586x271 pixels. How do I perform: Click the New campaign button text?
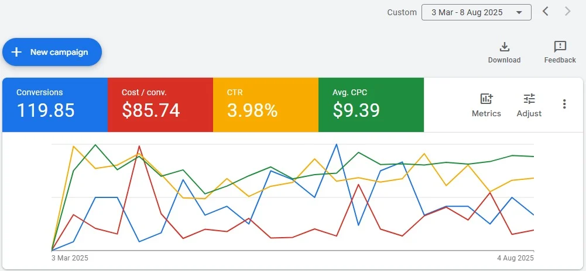[x=59, y=52]
